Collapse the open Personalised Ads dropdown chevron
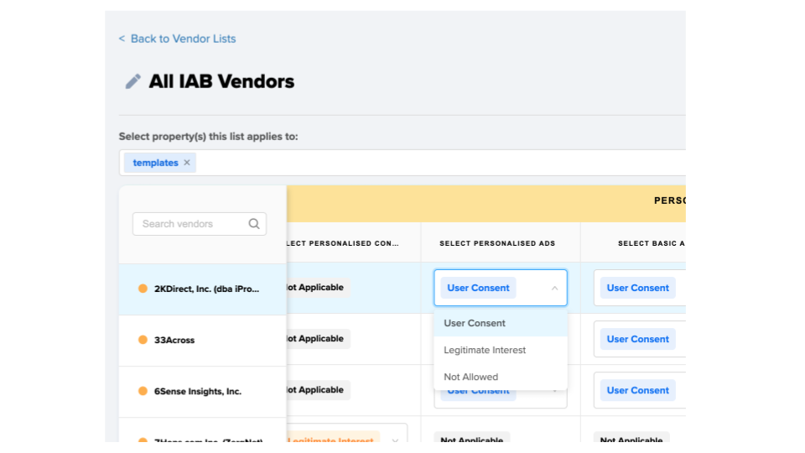The width and height of the screenshot is (805, 453). pos(554,288)
